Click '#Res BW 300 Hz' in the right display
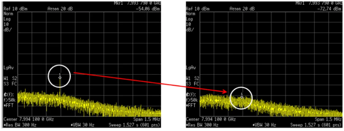 click(x=202, y=125)
